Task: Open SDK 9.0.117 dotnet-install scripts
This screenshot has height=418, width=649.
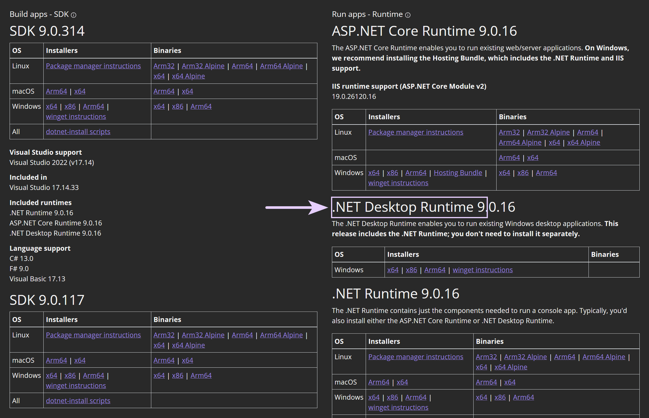Action: point(78,401)
